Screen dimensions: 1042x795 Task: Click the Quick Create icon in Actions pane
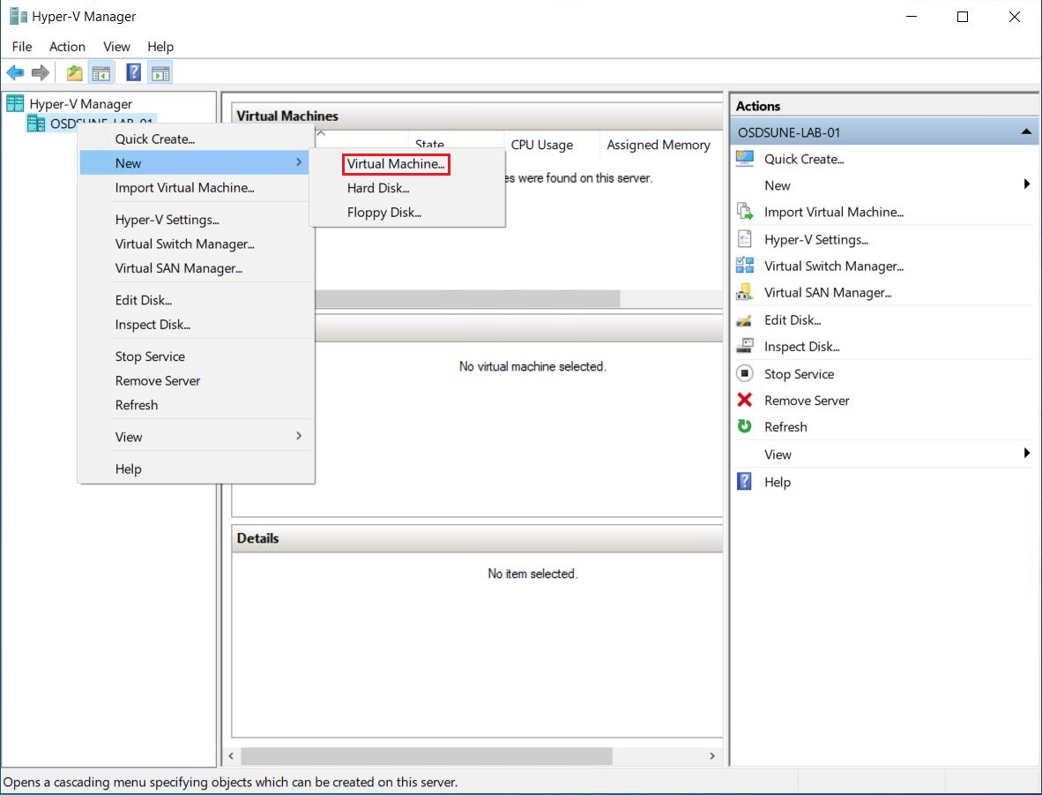tap(745, 159)
